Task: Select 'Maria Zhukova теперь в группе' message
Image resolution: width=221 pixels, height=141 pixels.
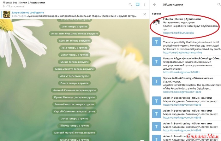Action: pyautogui.click(x=75, y=69)
